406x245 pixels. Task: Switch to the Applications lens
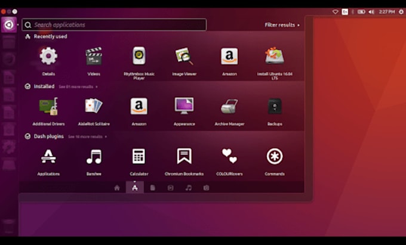(135, 188)
